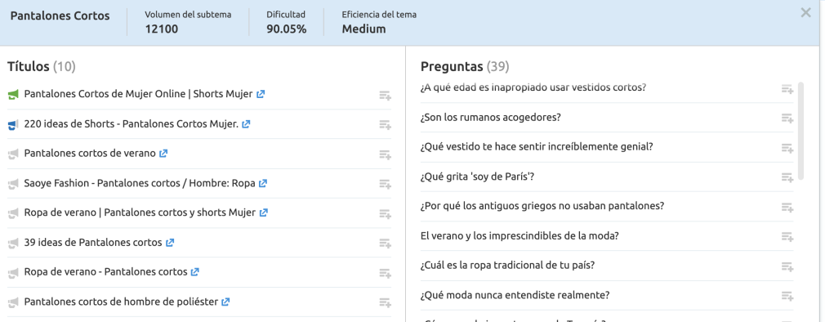Open title 'Pantalones cortos de verano'

click(90, 154)
